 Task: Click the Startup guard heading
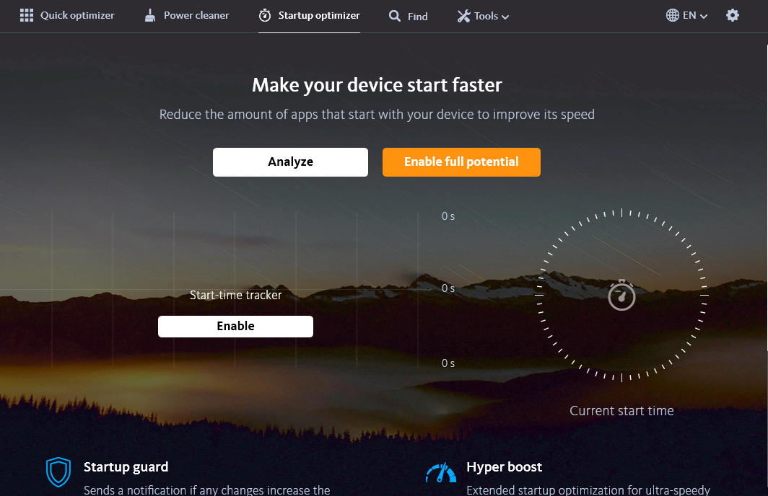tap(126, 467)
